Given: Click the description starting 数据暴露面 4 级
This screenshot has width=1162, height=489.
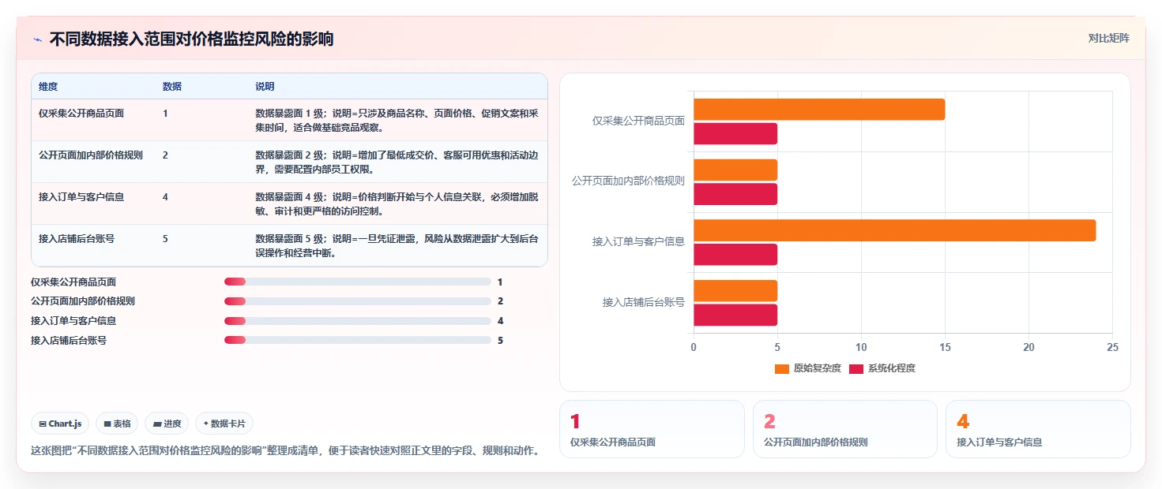Looking at the screenshot, I should click(397, 203).
